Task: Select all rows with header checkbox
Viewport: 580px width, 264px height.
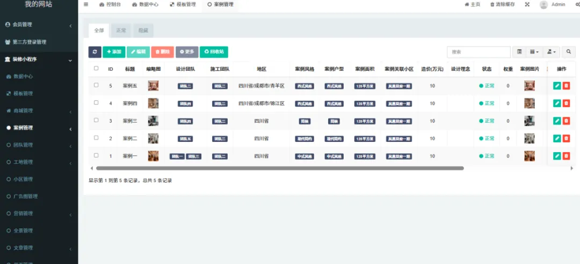Action: tap(96, 68)
